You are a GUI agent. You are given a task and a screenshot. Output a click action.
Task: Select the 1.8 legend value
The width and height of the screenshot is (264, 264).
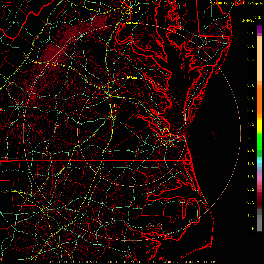pyautogui.click(x=251, y=163)
